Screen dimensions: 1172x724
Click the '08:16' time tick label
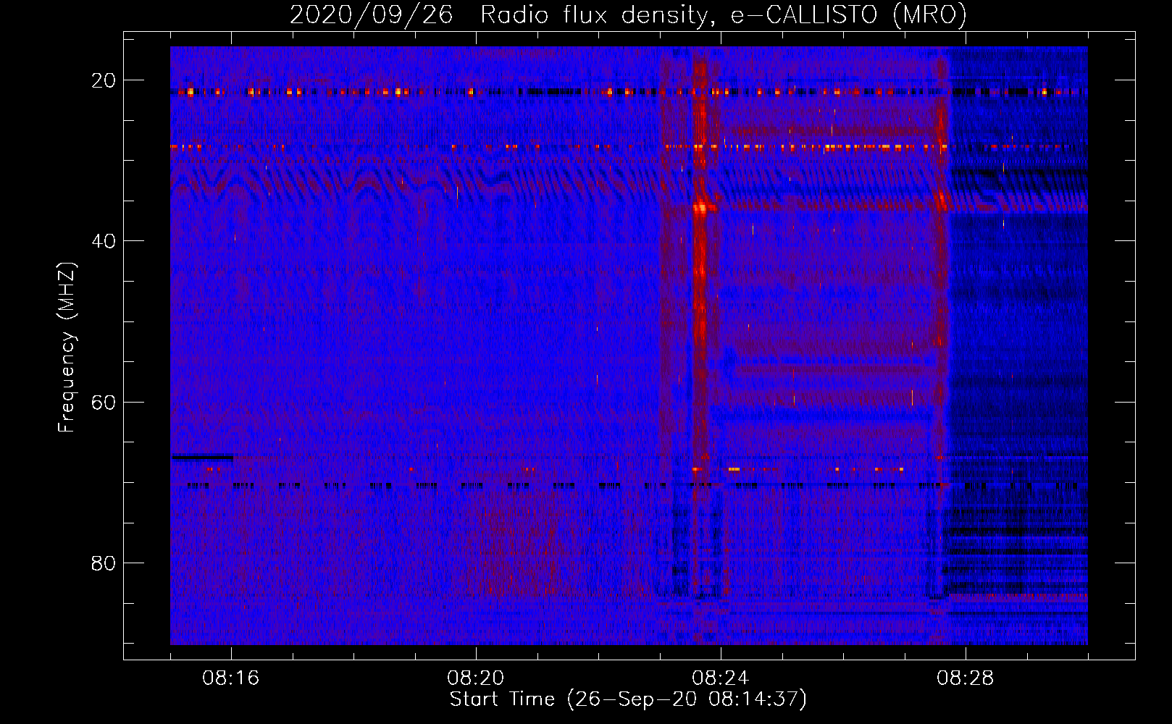pos(231,678)
